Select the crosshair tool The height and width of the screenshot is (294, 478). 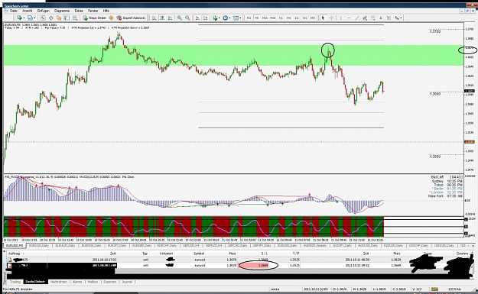click(331, 18)
